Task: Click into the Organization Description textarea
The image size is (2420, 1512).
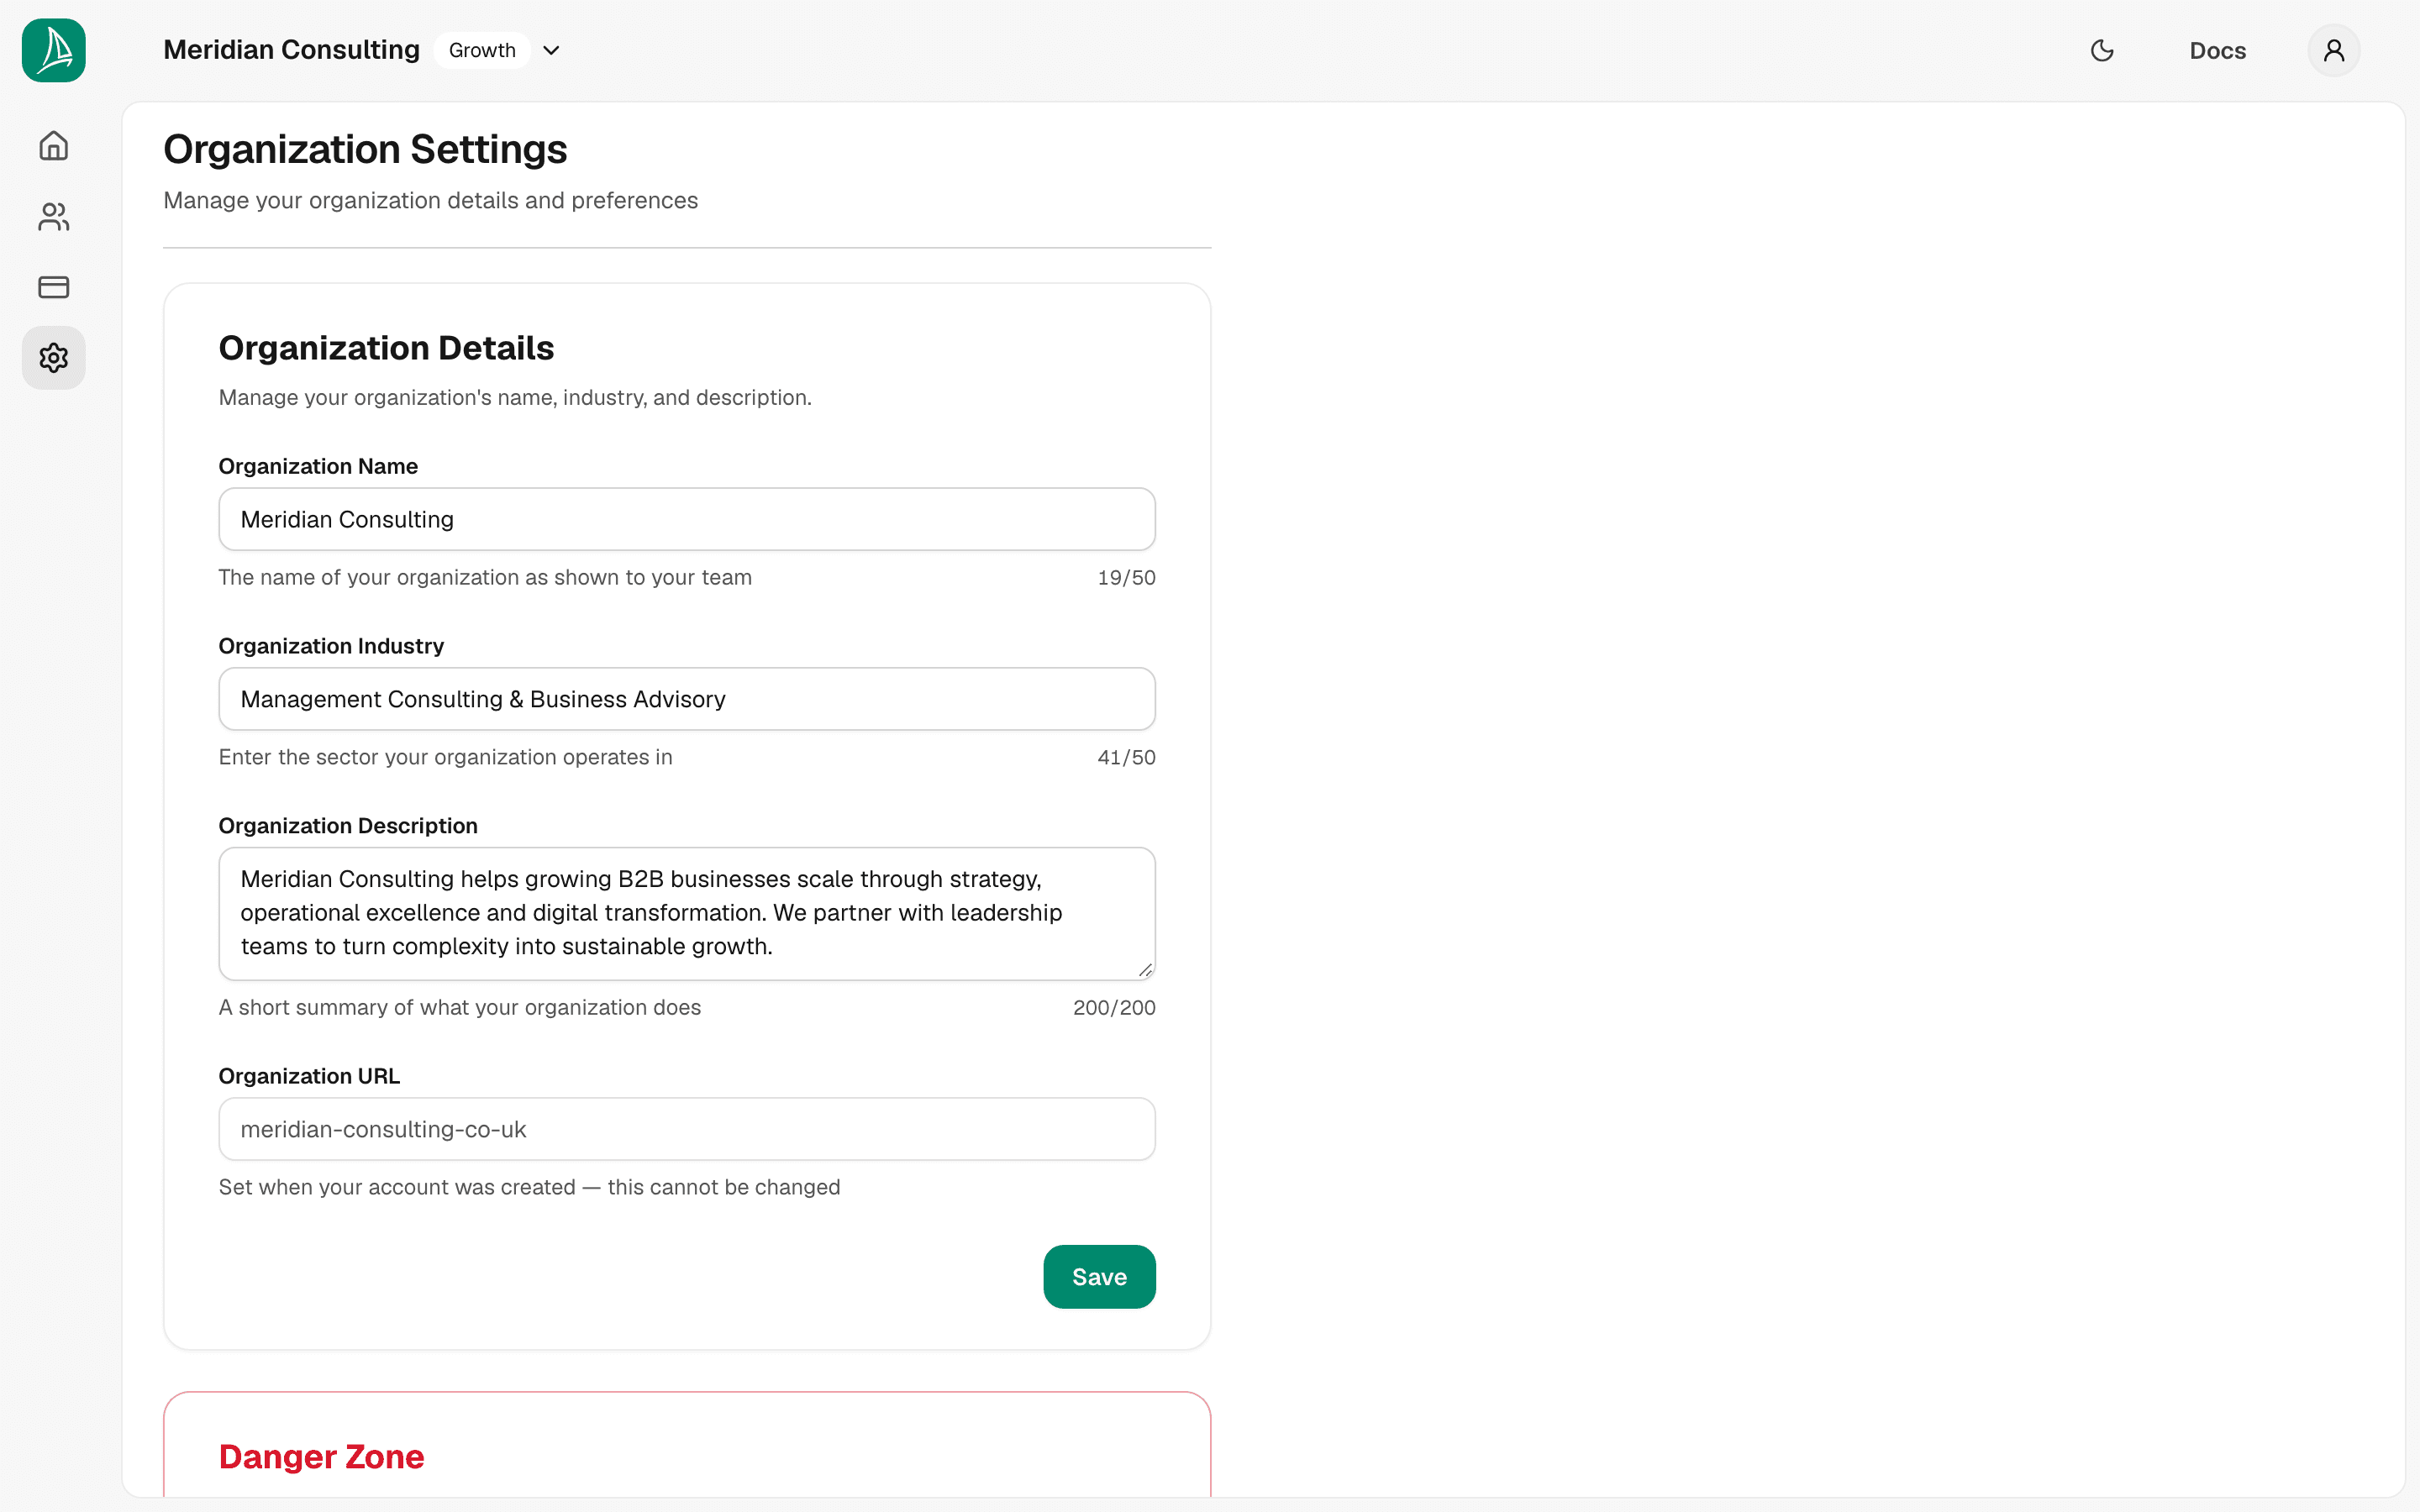Action: point(687,914)
